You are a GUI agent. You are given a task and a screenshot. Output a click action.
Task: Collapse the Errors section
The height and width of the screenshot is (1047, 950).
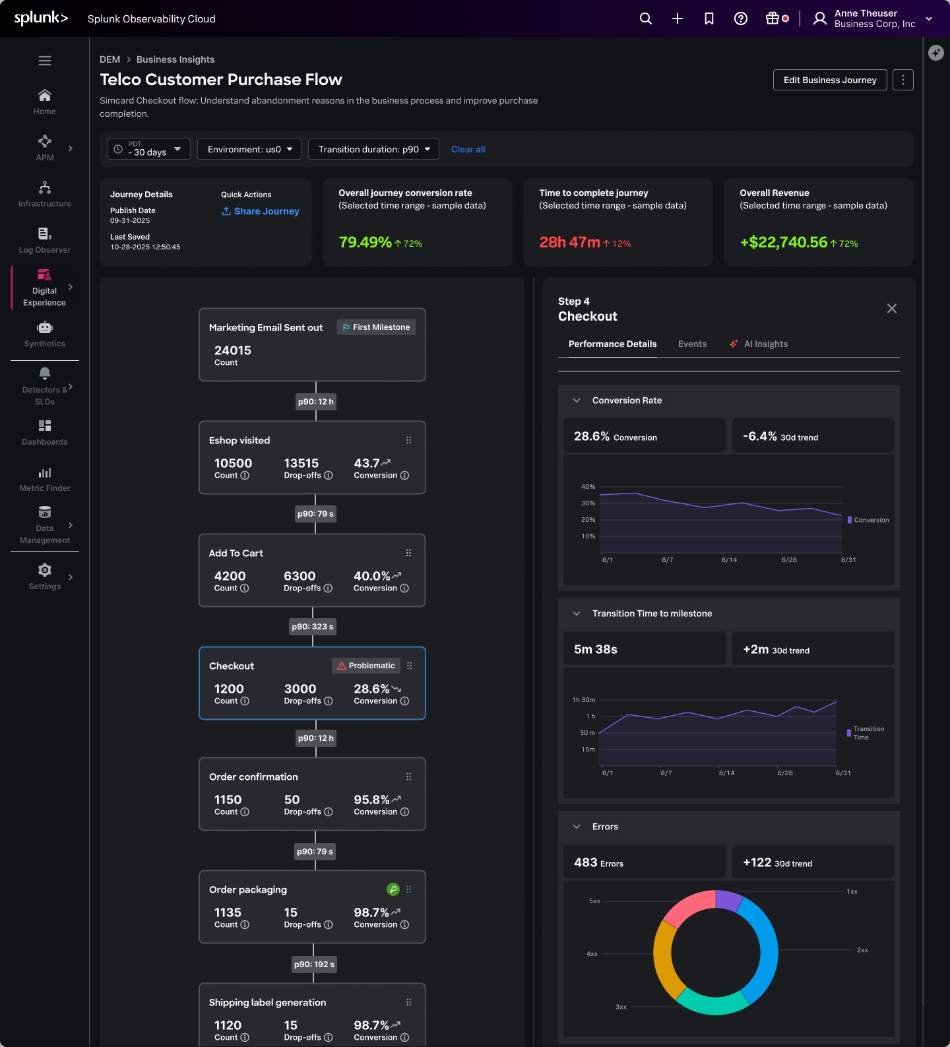click(577, 827)
